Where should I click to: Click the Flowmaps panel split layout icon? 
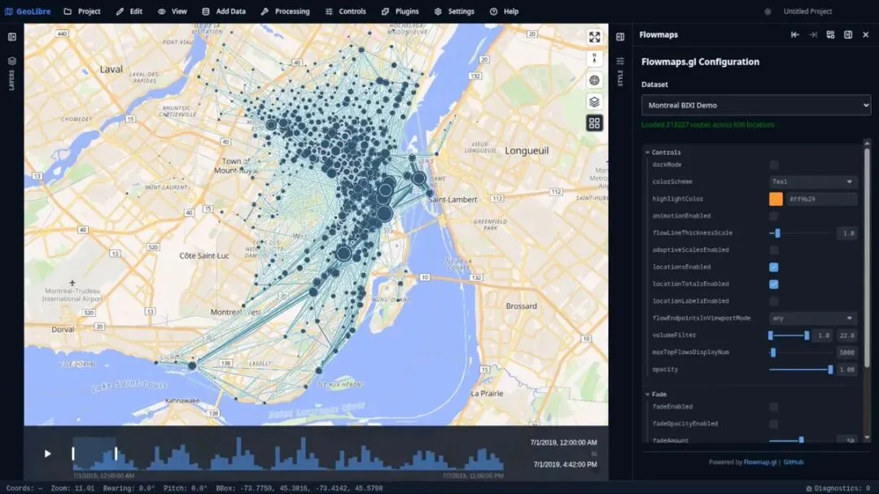[x=848, y=35]
